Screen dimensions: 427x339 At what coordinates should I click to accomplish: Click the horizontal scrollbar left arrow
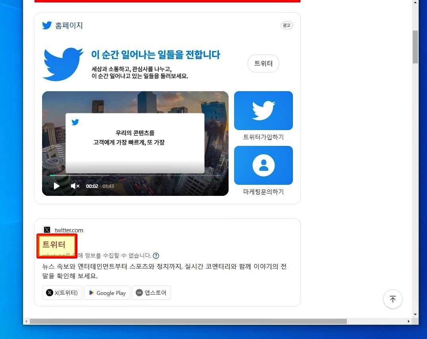coord(26,321)
